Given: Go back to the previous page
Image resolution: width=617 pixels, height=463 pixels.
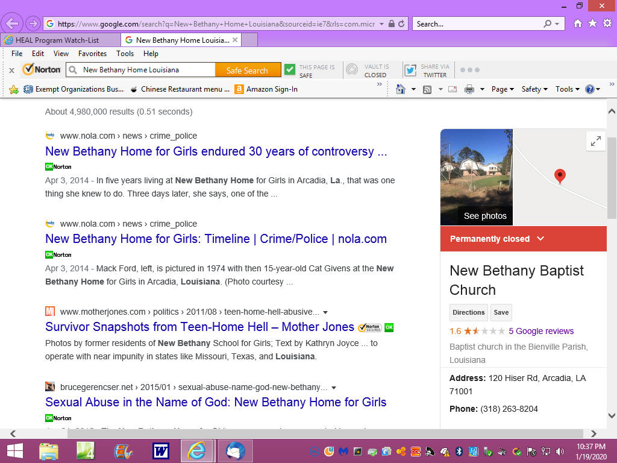Looking at the screenshot, I should point(12,24).
